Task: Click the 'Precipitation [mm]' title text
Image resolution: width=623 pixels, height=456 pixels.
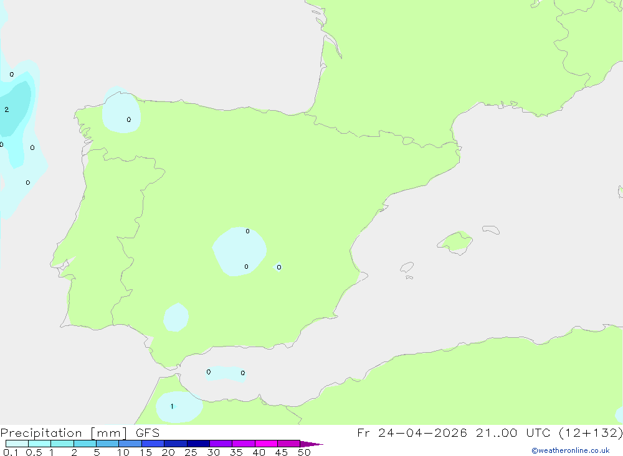Action: 64,433
